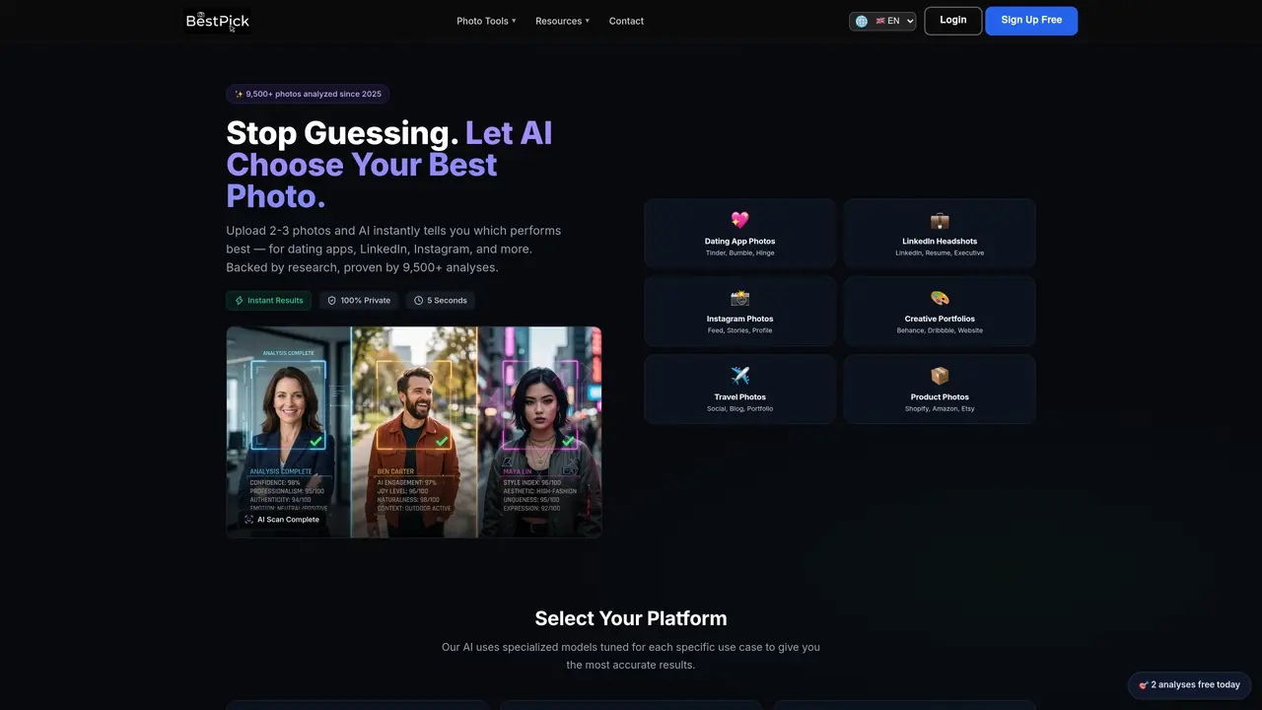Click the package box icon for Product Photos
1262x710 pixels.
(x=940, y=376)
